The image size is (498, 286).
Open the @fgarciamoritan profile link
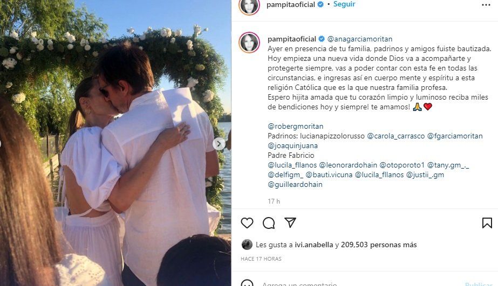(455, 136)
